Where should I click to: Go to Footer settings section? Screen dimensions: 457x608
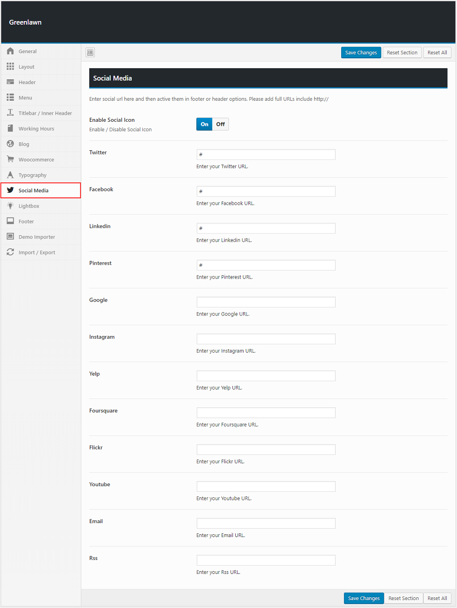pos(26,222)
